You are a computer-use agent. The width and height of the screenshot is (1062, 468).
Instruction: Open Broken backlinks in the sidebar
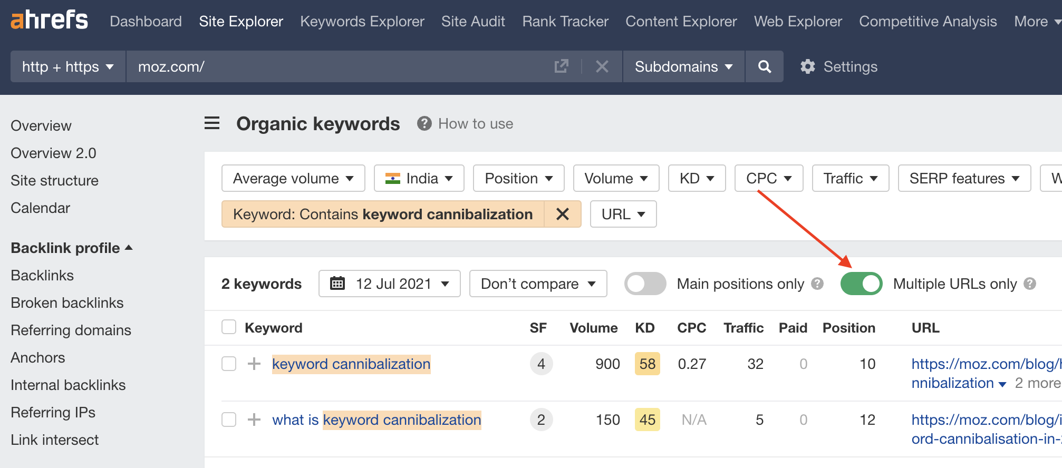click(67, 303)
